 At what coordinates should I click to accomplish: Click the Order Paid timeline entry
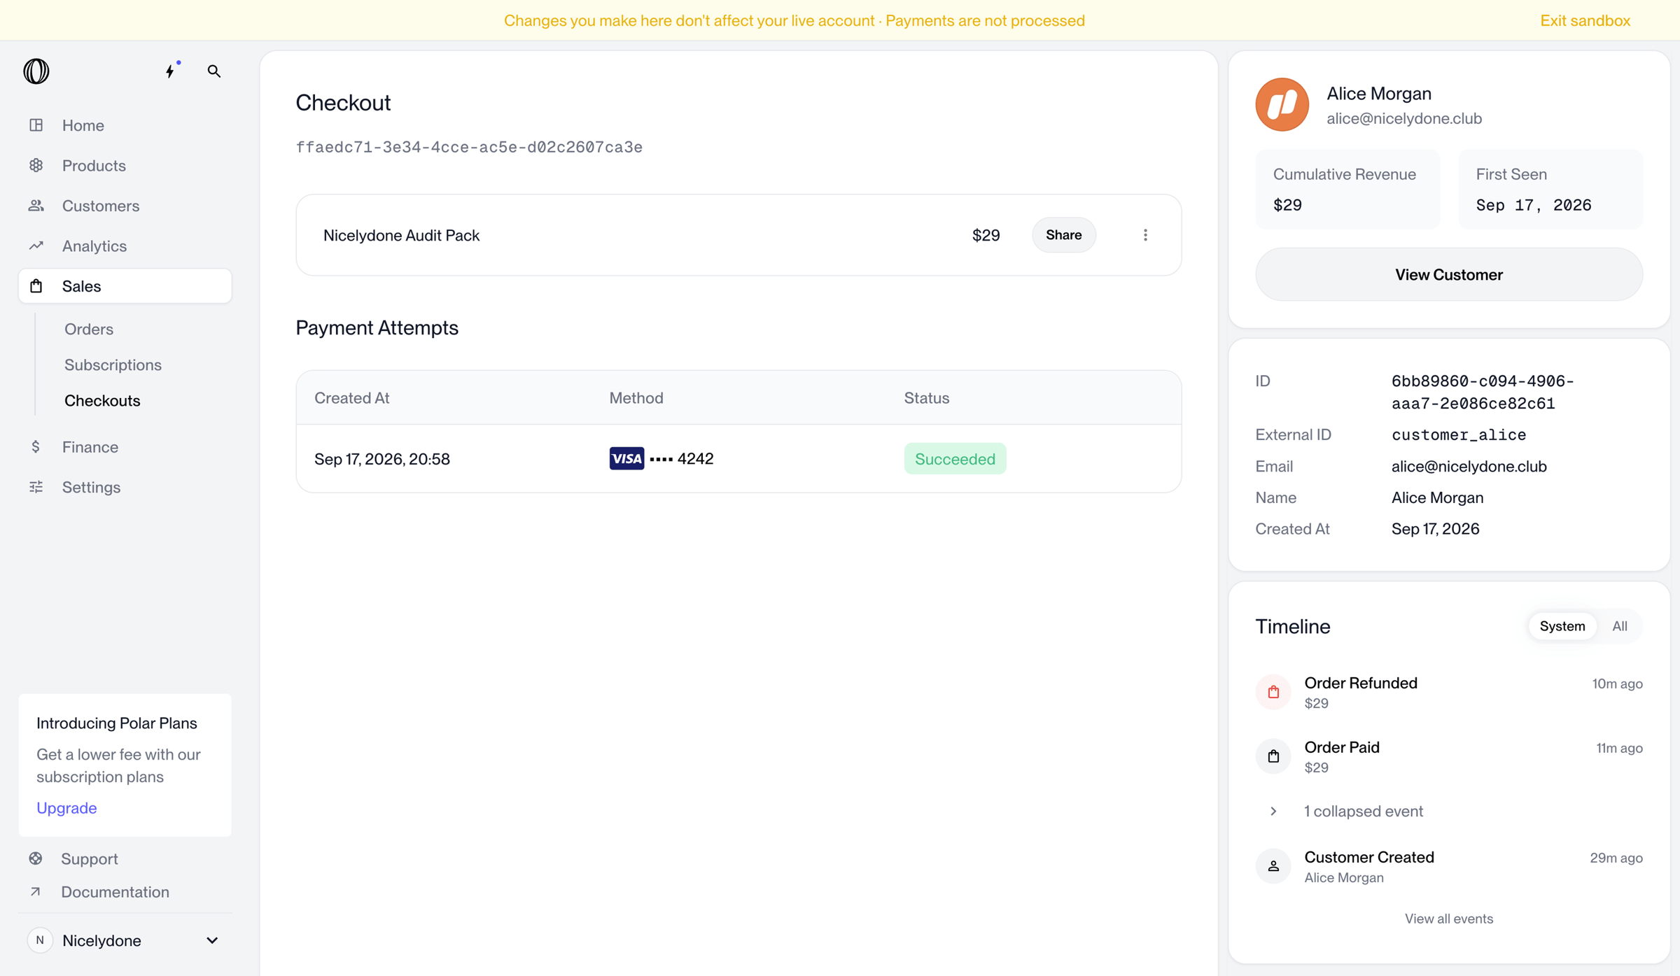tap(1448, 756)
